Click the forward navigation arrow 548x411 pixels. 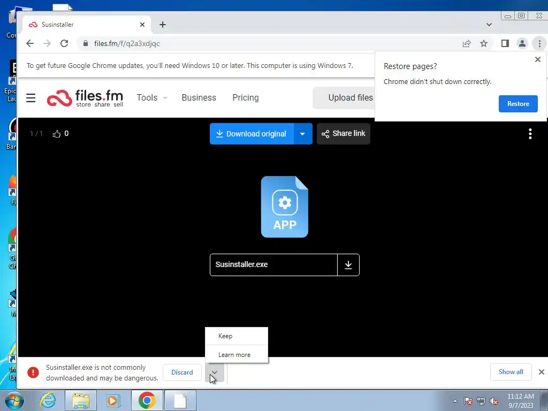[47, 43]
